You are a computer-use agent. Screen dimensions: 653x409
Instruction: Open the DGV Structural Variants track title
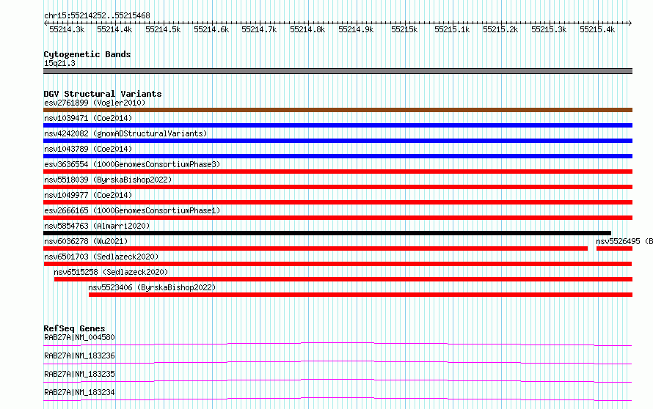[x=103, y=94]
